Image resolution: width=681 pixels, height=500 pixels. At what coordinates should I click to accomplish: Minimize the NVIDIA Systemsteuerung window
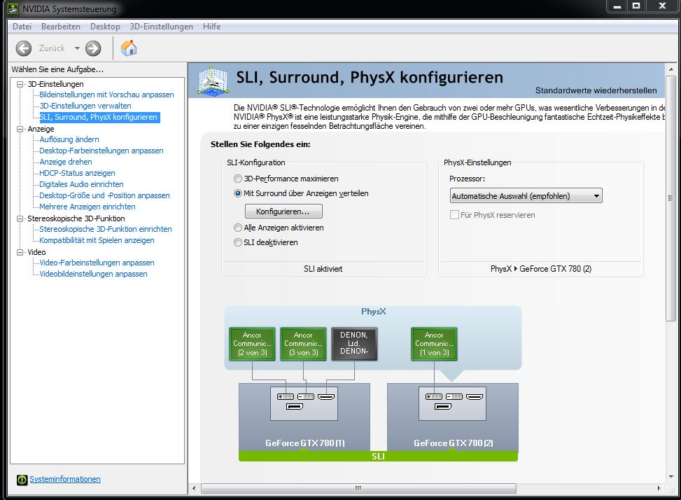pos(617,6)
